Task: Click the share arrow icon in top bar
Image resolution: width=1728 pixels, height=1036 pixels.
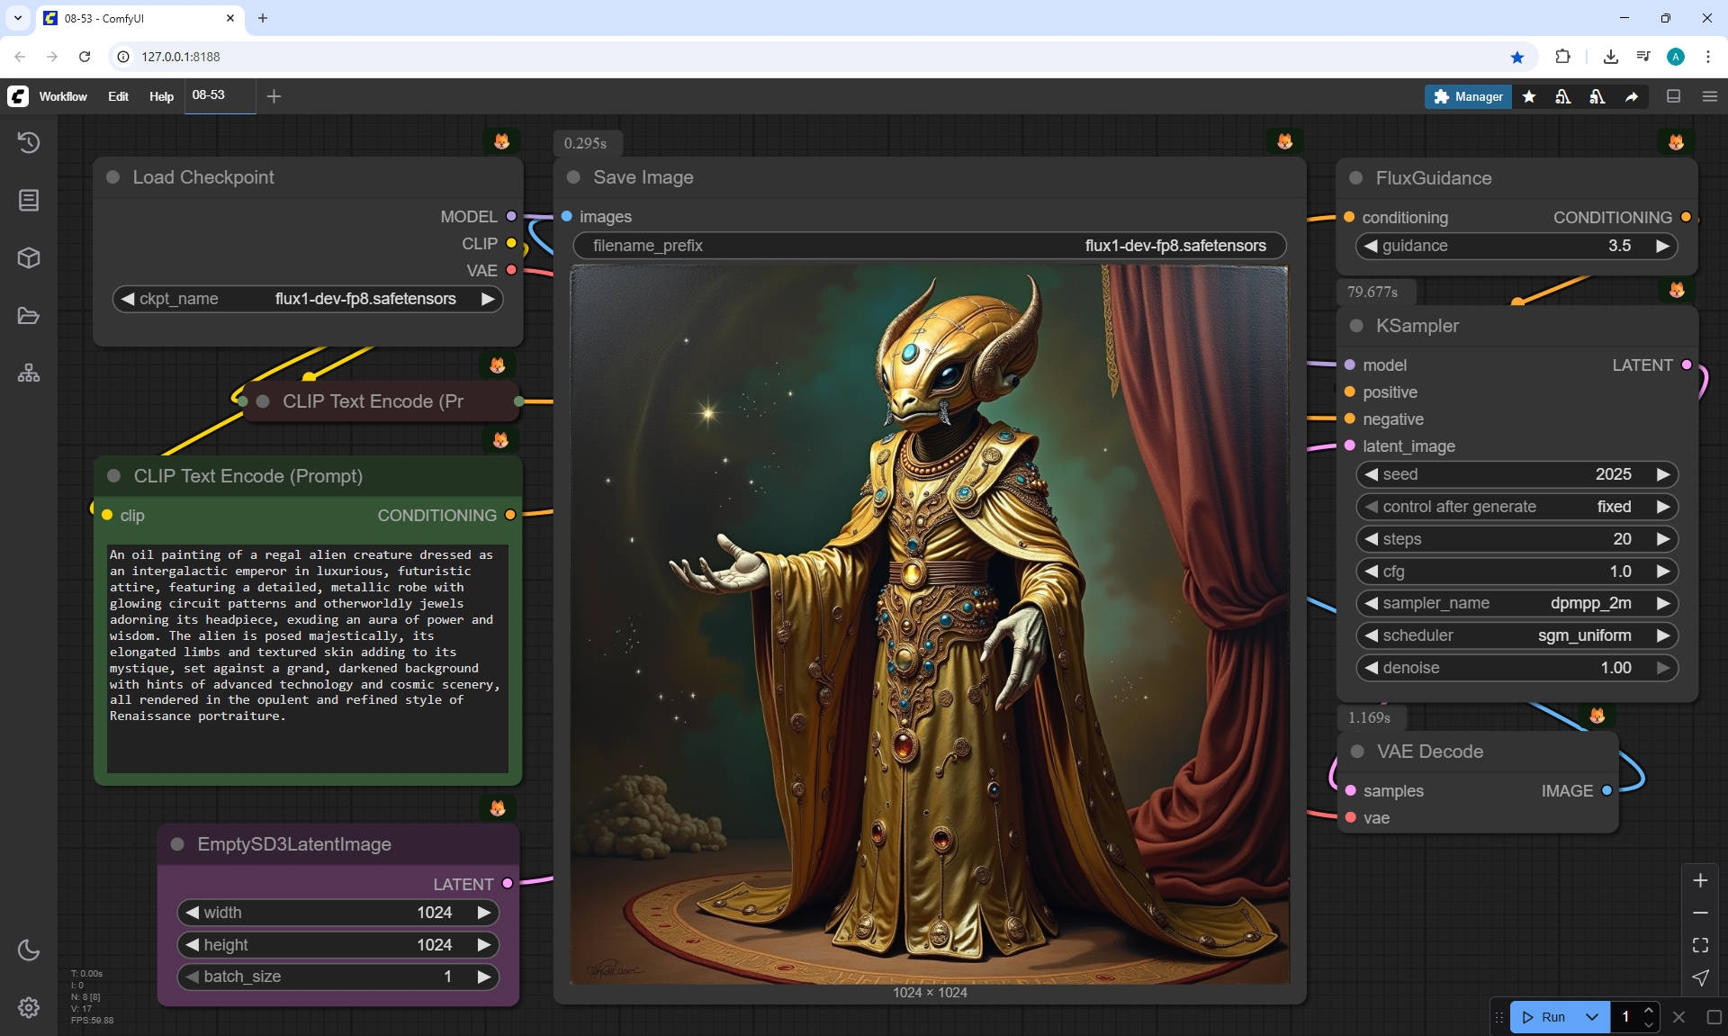Action: 1632,96
